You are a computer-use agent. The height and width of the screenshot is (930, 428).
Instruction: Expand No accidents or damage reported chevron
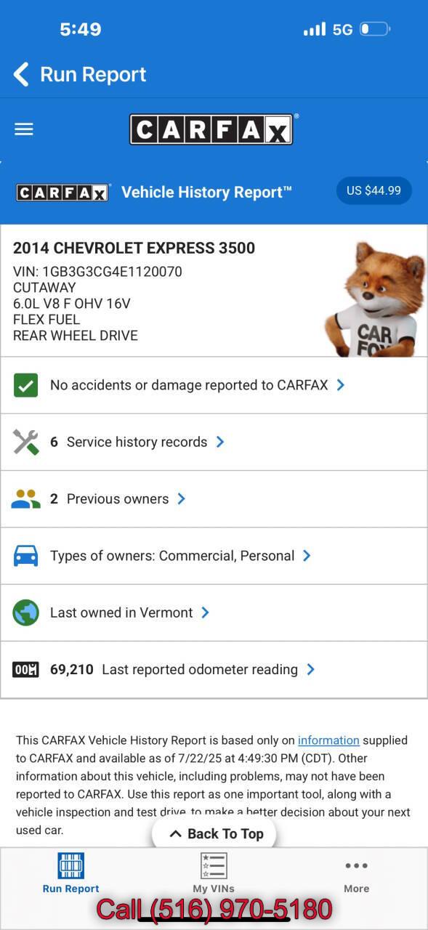(341, 385)
